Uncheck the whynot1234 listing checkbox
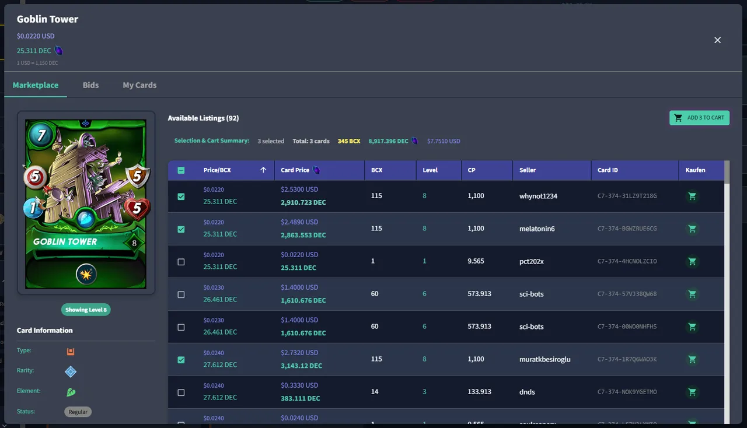 [x=181, y=197]
